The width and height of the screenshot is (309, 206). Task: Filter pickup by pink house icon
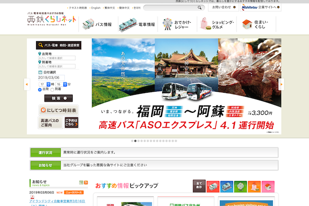pyautogui.click(x=268, y=186)
